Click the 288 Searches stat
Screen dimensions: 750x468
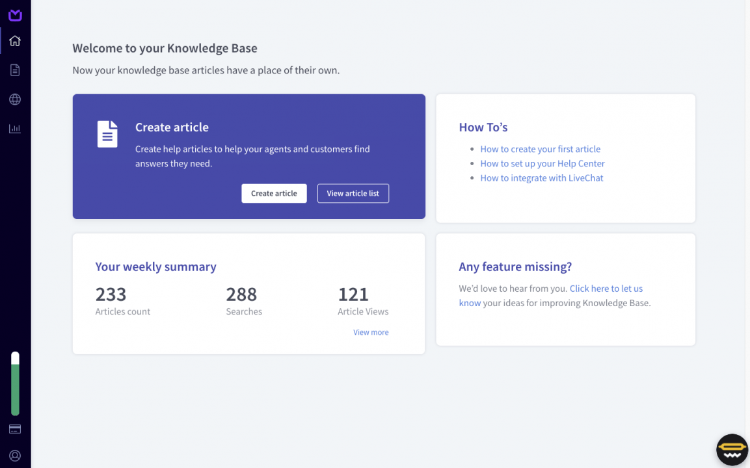pos(241,295)
